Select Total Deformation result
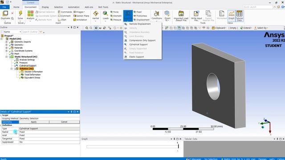The image size is (285, 160). 33,75
